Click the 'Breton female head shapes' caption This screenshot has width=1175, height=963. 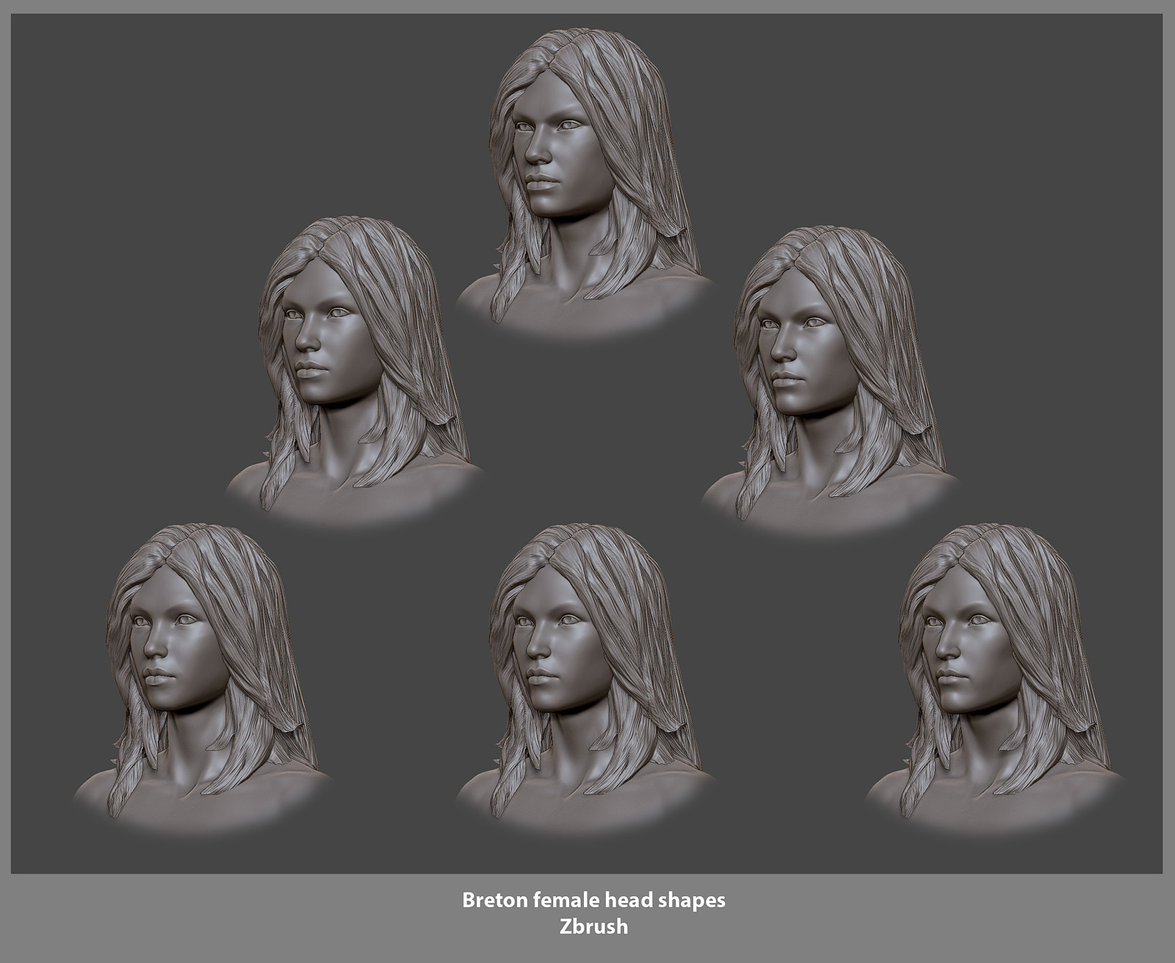pyautogui.click(x=593, y=900)
